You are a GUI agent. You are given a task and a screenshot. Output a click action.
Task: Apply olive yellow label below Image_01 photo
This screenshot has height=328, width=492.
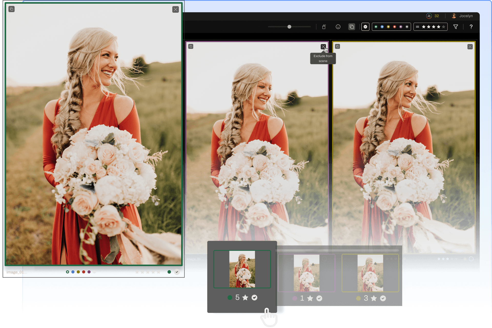(78, 272)
